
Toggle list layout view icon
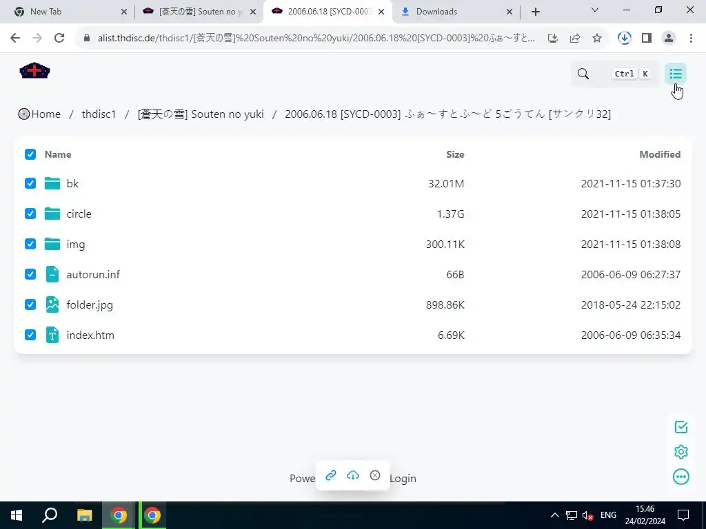point(676,74)
